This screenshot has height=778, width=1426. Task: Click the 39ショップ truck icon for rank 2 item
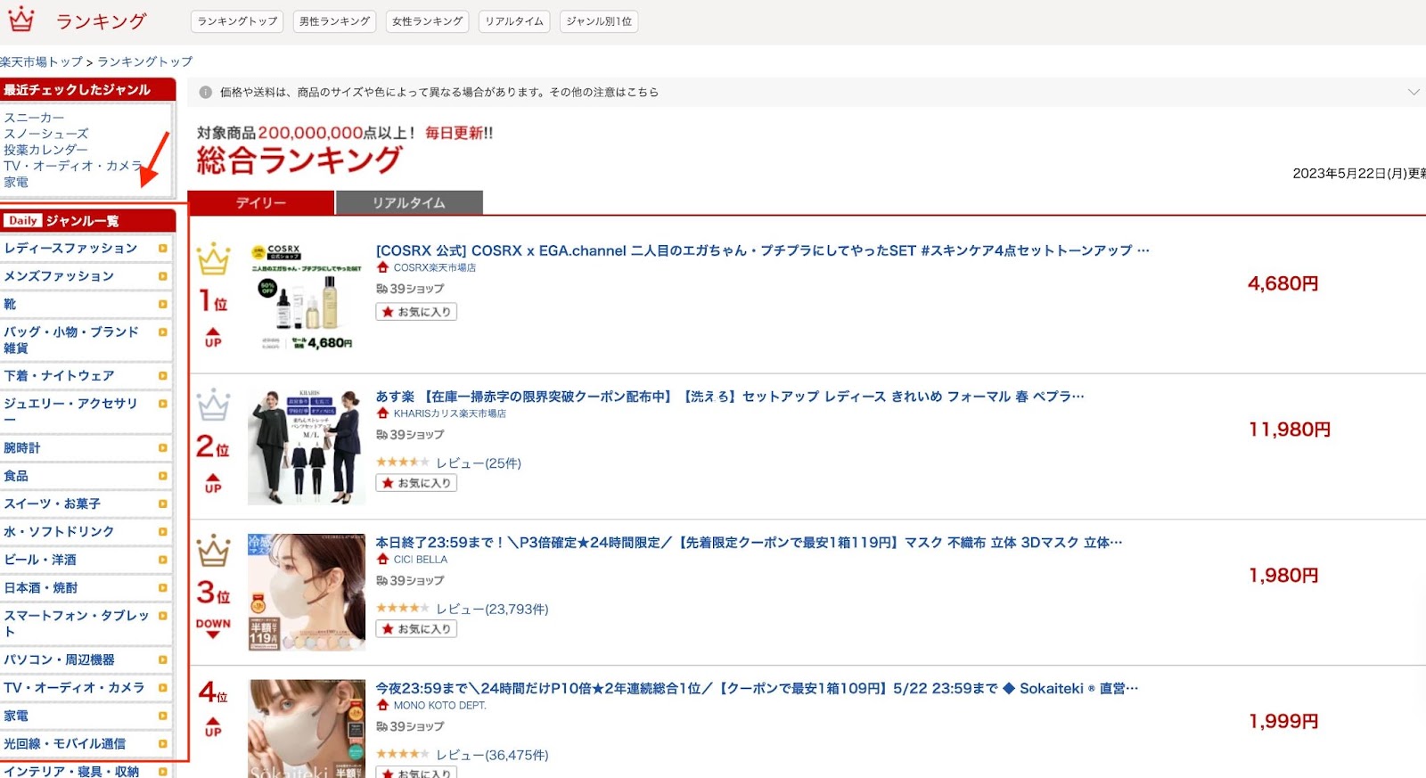coord(381,435)
